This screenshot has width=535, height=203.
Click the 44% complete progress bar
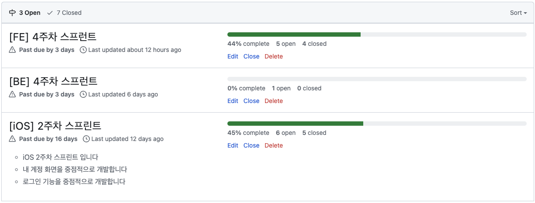[x=377, y=34]
